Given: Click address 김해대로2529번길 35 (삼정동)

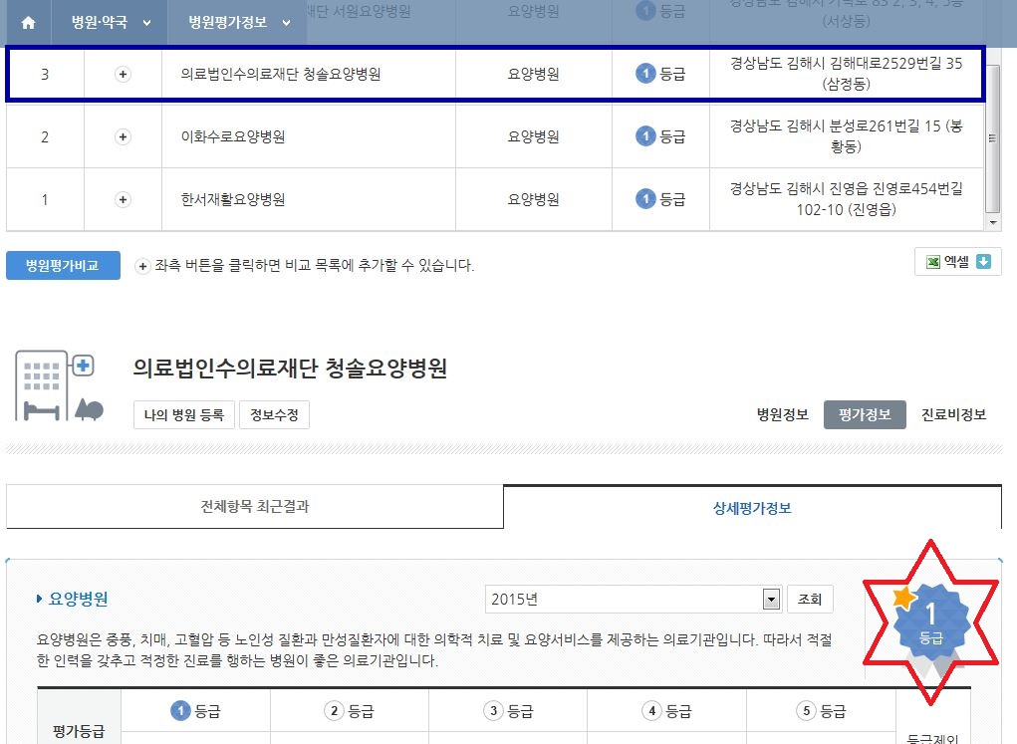Looking at the screenshot, I should (x=847, y=74).
